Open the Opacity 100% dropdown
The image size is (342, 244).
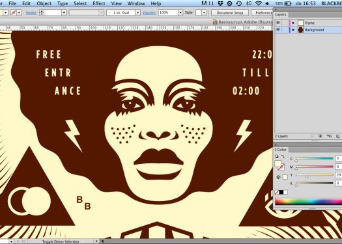[x=180, y=12]
